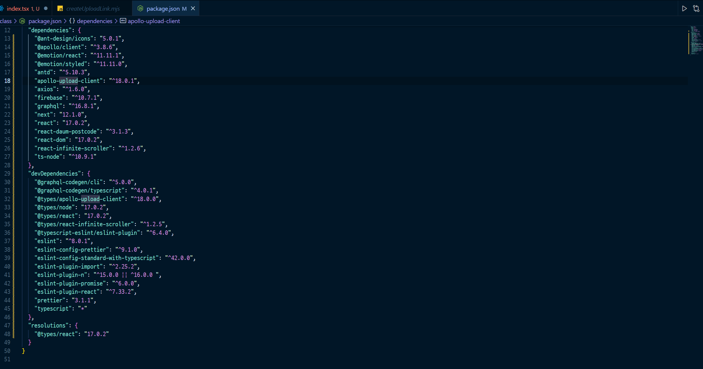Click "react-daum-postcode" entry
The width and height of the screenshot is (703, 369).
coord(67,131)
